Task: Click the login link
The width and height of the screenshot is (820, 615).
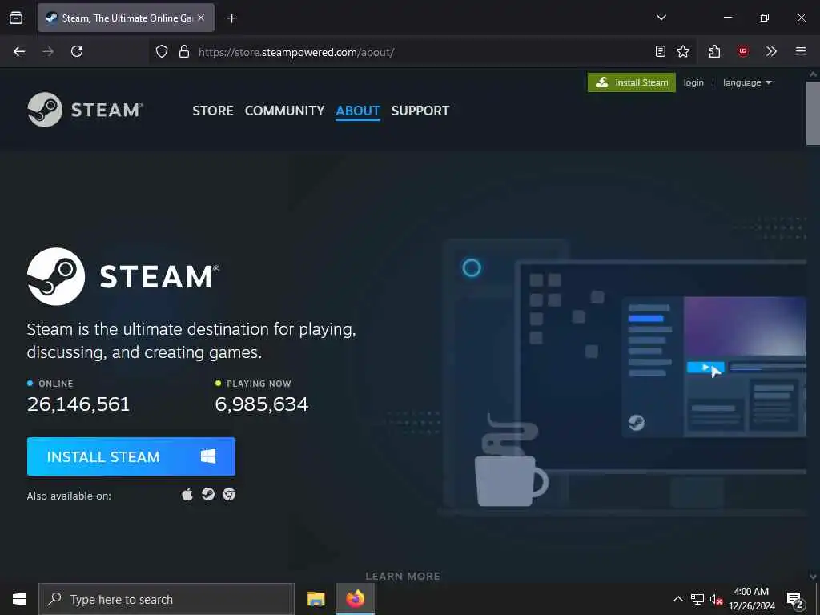Action: tap(693, 82)
